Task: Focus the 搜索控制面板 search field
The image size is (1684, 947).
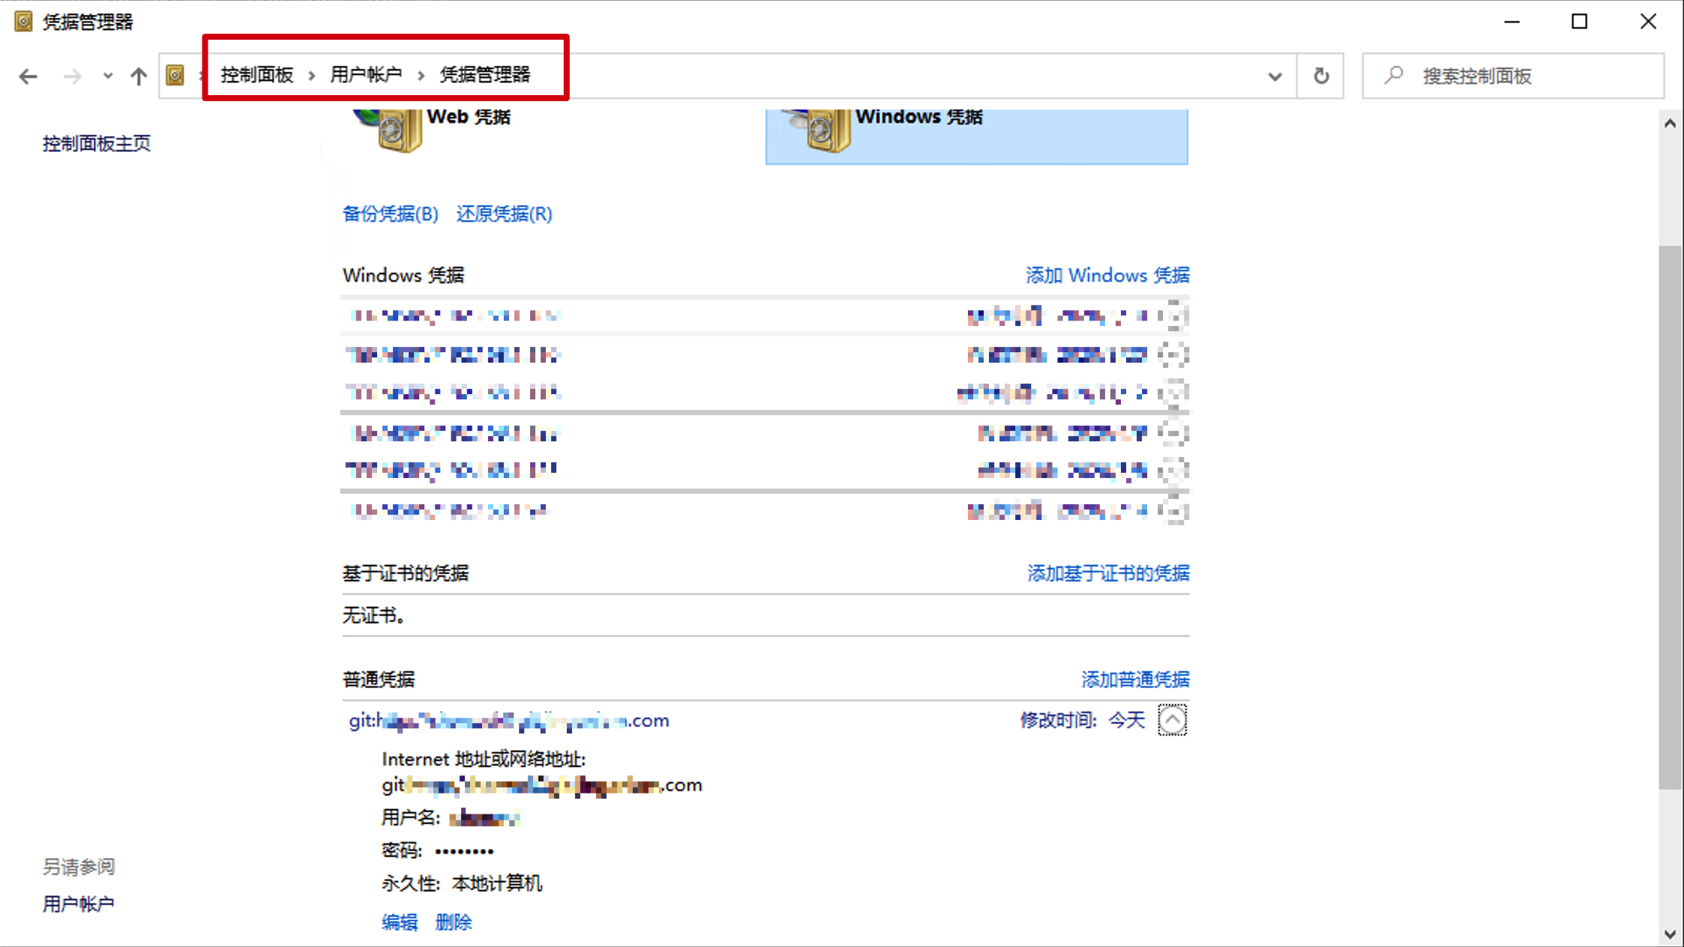Action: point(1513,76)
